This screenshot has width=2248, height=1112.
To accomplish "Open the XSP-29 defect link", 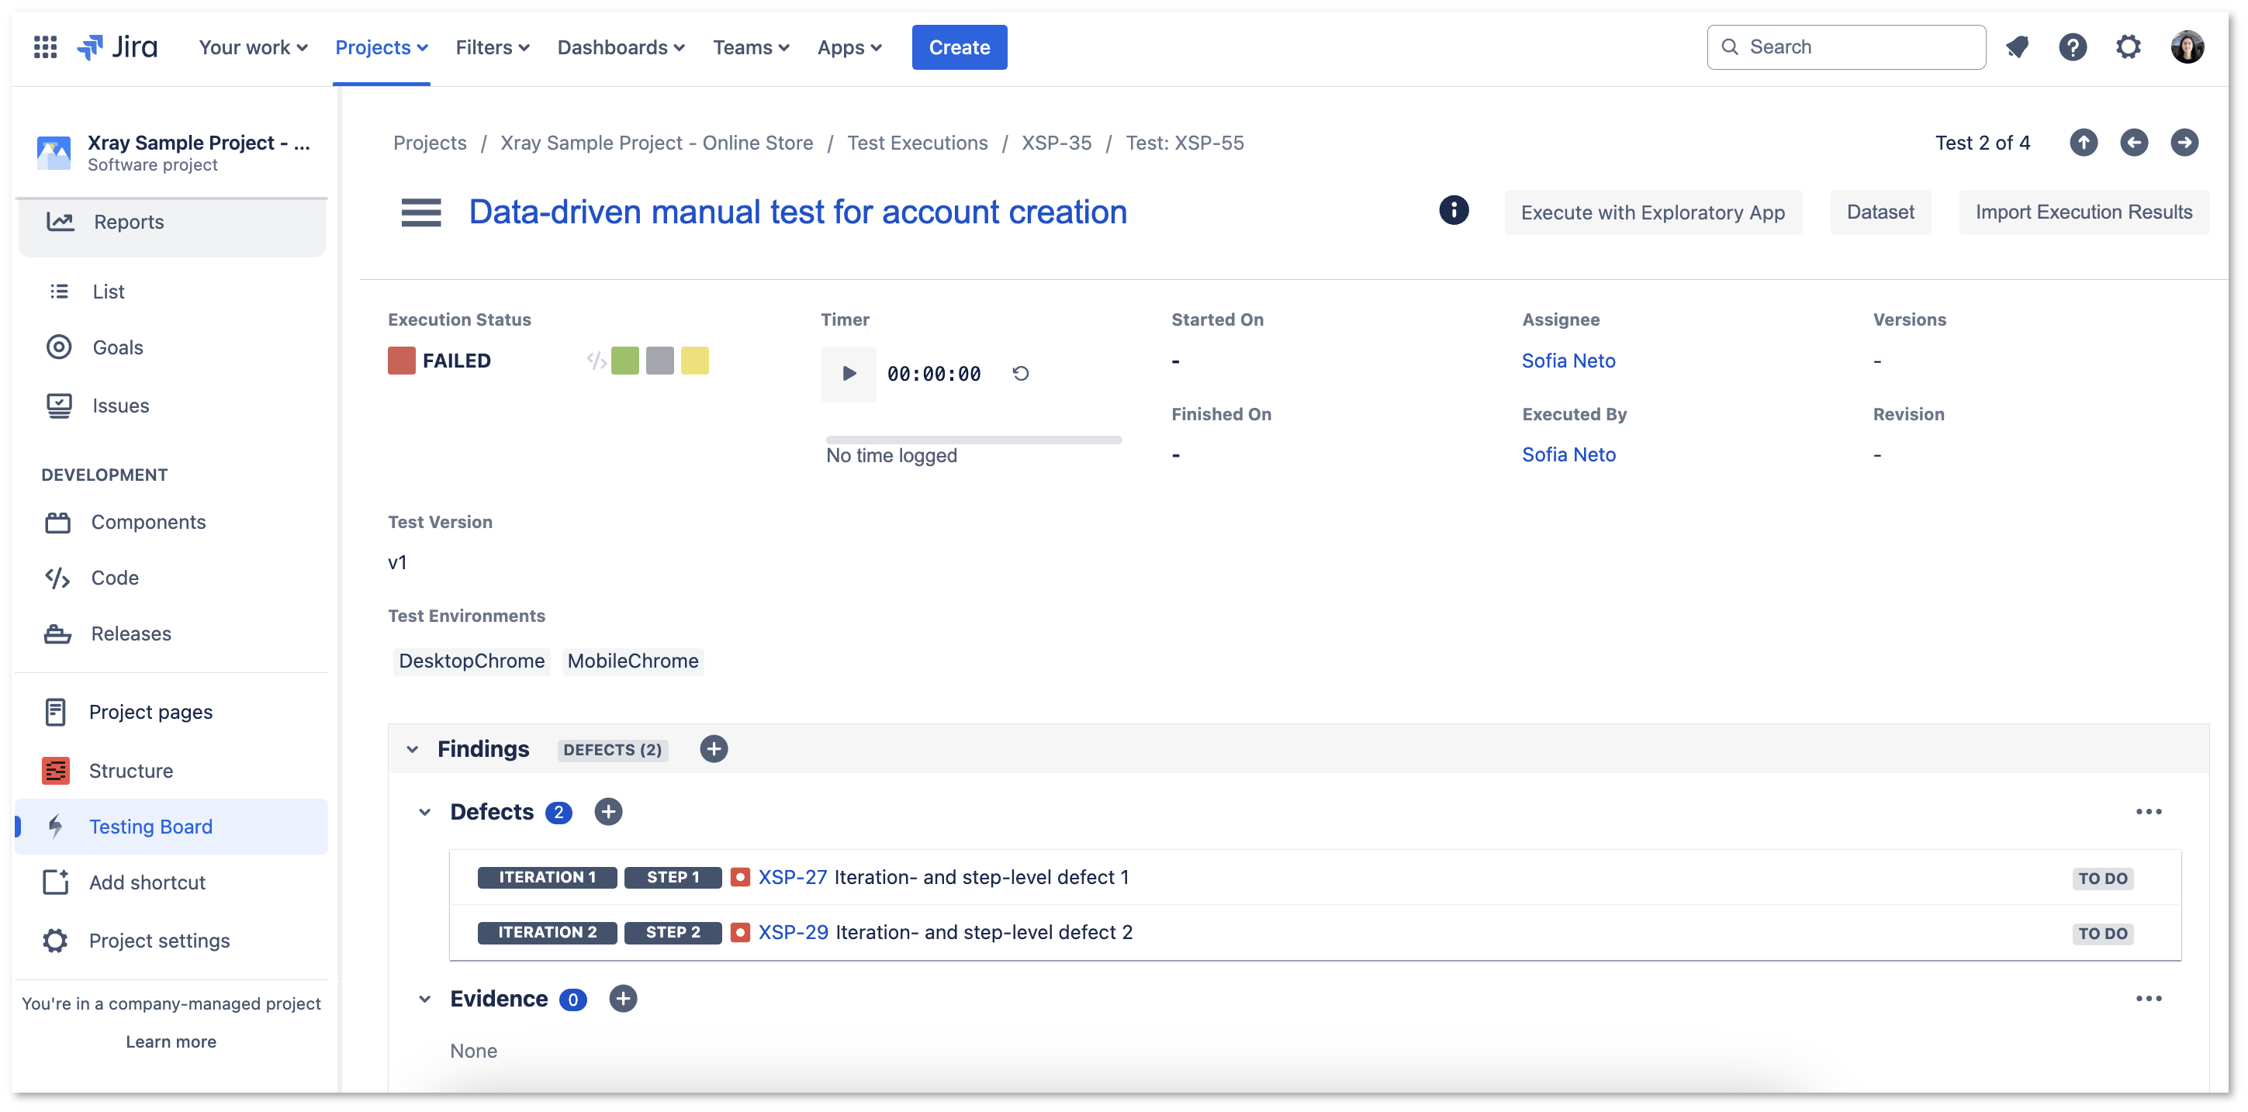I will (x=793, y=932).
